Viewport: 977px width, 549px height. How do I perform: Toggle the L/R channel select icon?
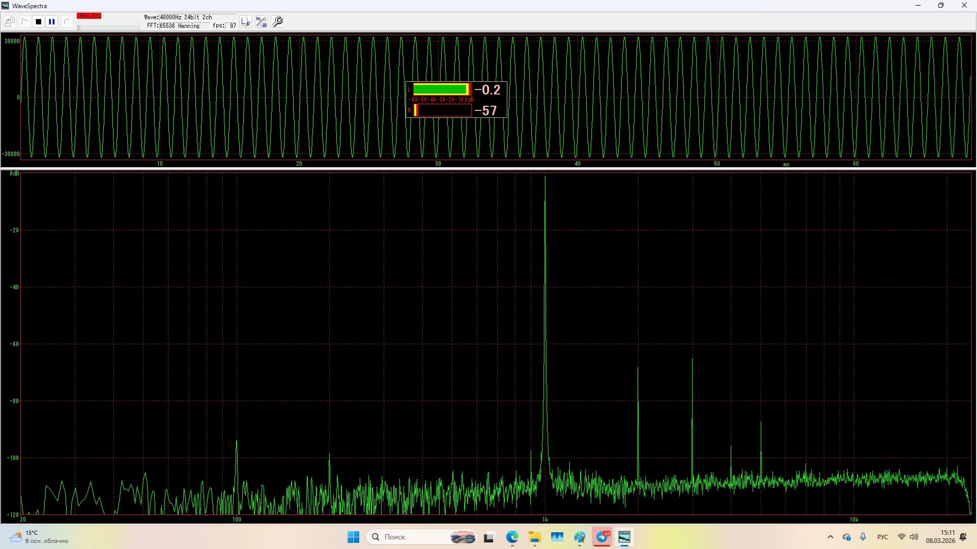coord(246,22)
